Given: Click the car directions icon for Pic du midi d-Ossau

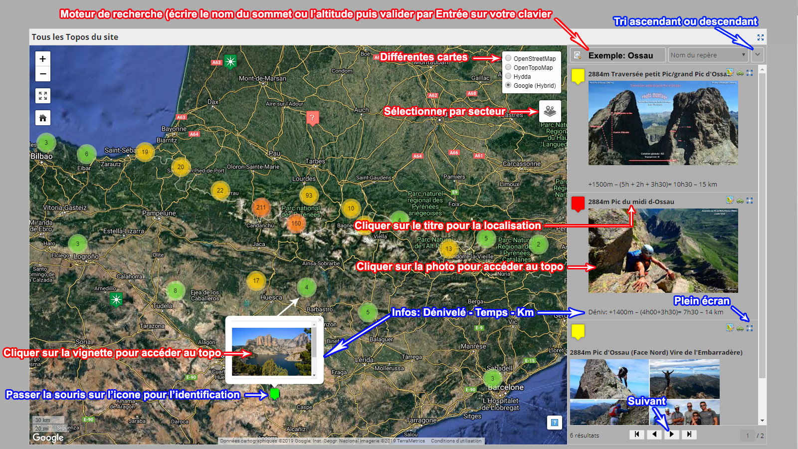Looking at the screenshot, I should [x=740, y=201].
